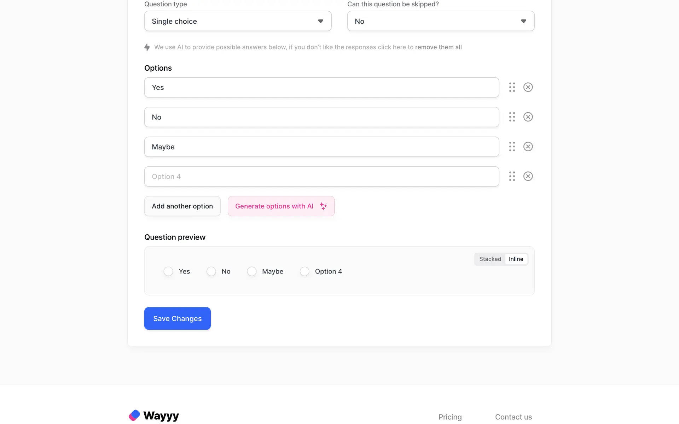Select the 'Option 4' preview radio button
Image resolution: width=679 pixels, height=424 pixels.
point(304,271)
